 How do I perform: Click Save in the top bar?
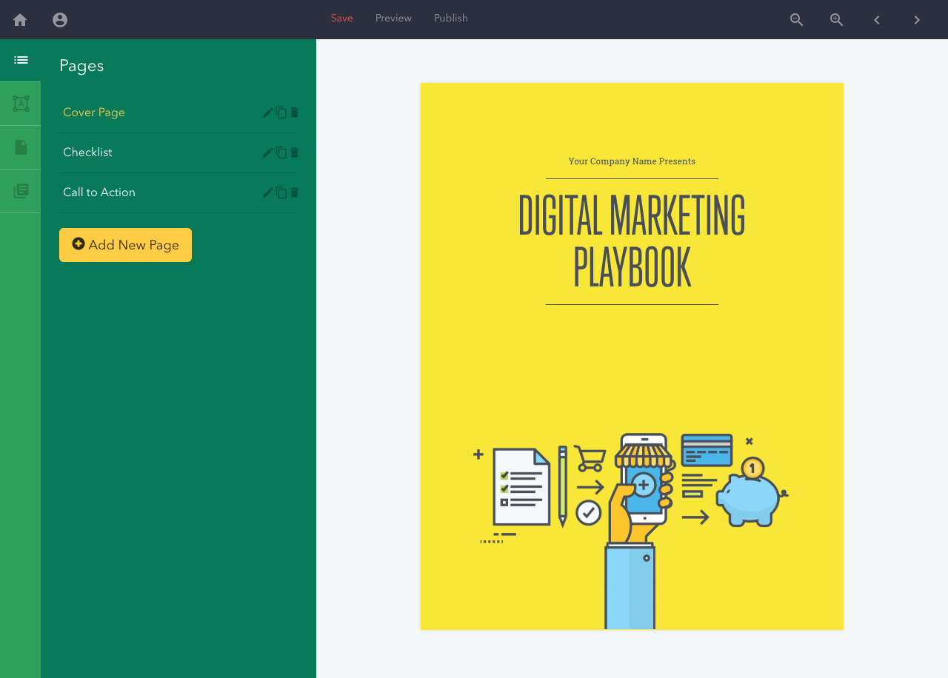(342, 19)
